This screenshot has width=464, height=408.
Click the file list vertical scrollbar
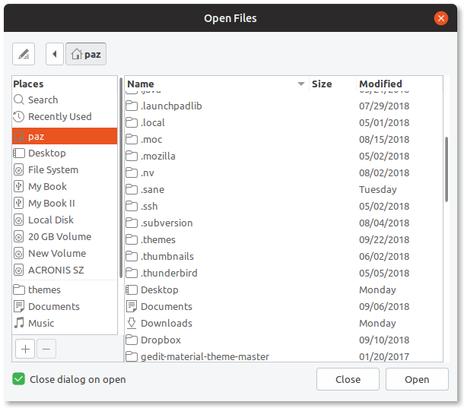[447, 169]
